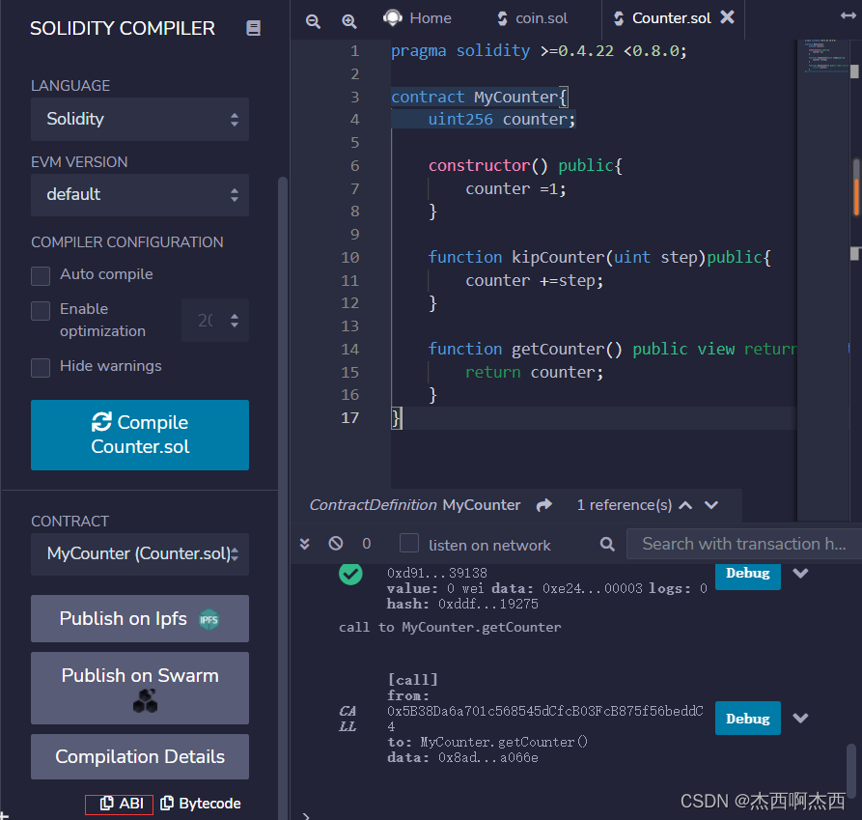Open the Home tab
The height and width of the screenshot is (820, 862).
point(417,18)
